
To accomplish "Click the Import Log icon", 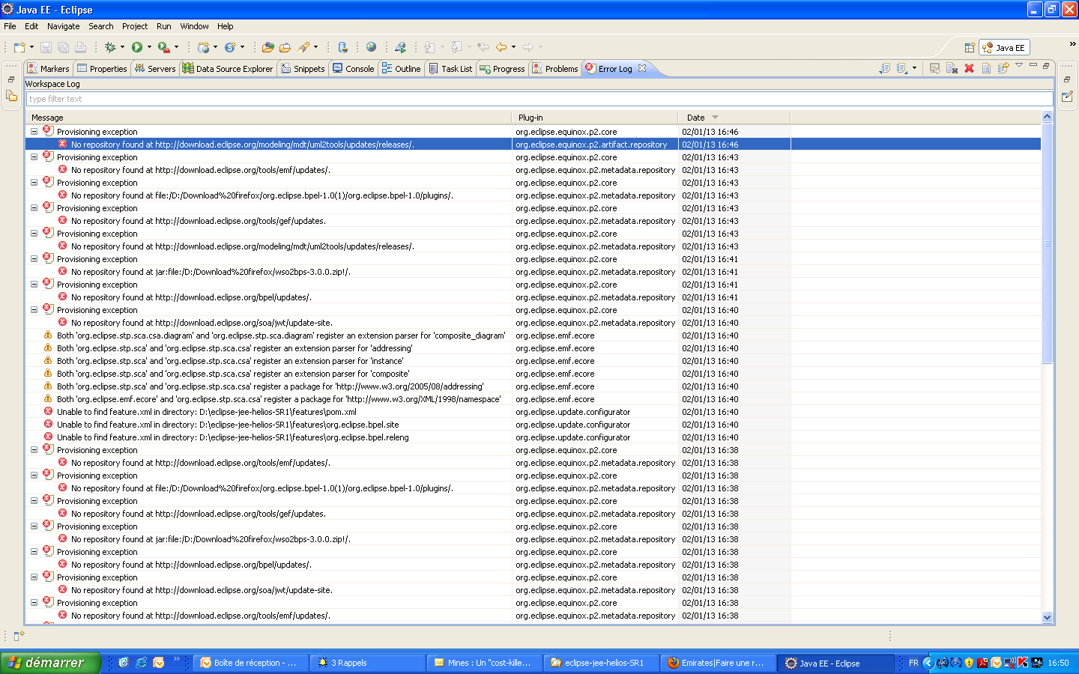I will (x=902, y=68).
